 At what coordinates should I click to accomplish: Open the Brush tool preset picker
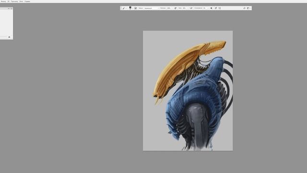[x=124, y=8]
